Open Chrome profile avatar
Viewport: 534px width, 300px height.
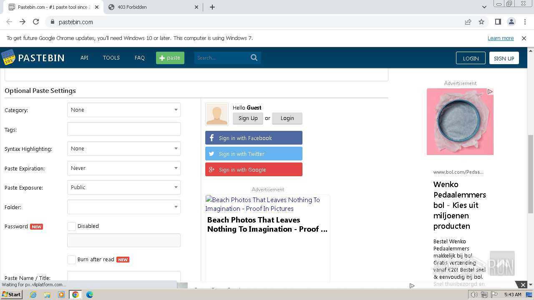pyautogui.click(x=511, y=22)
